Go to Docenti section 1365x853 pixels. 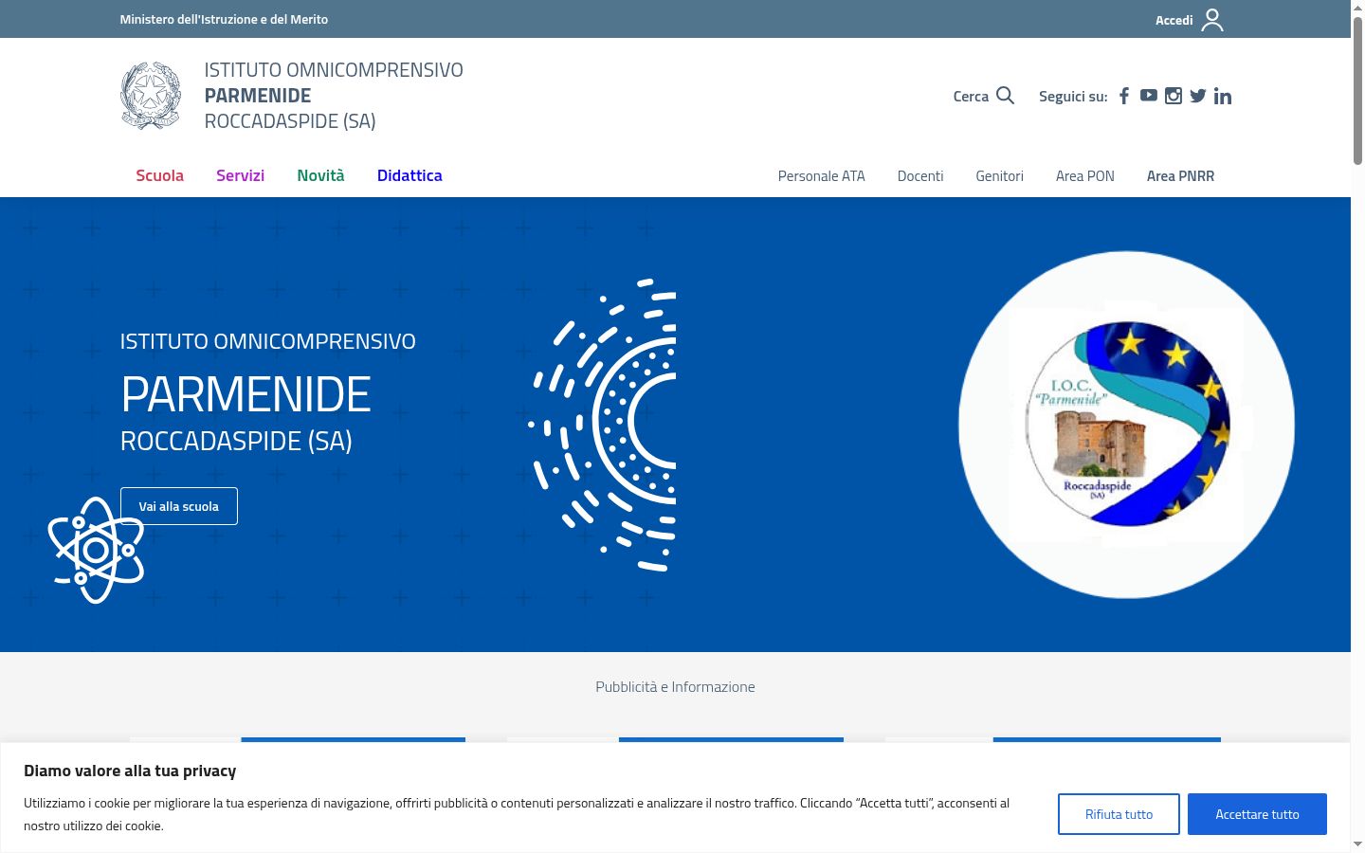point(920,176)
